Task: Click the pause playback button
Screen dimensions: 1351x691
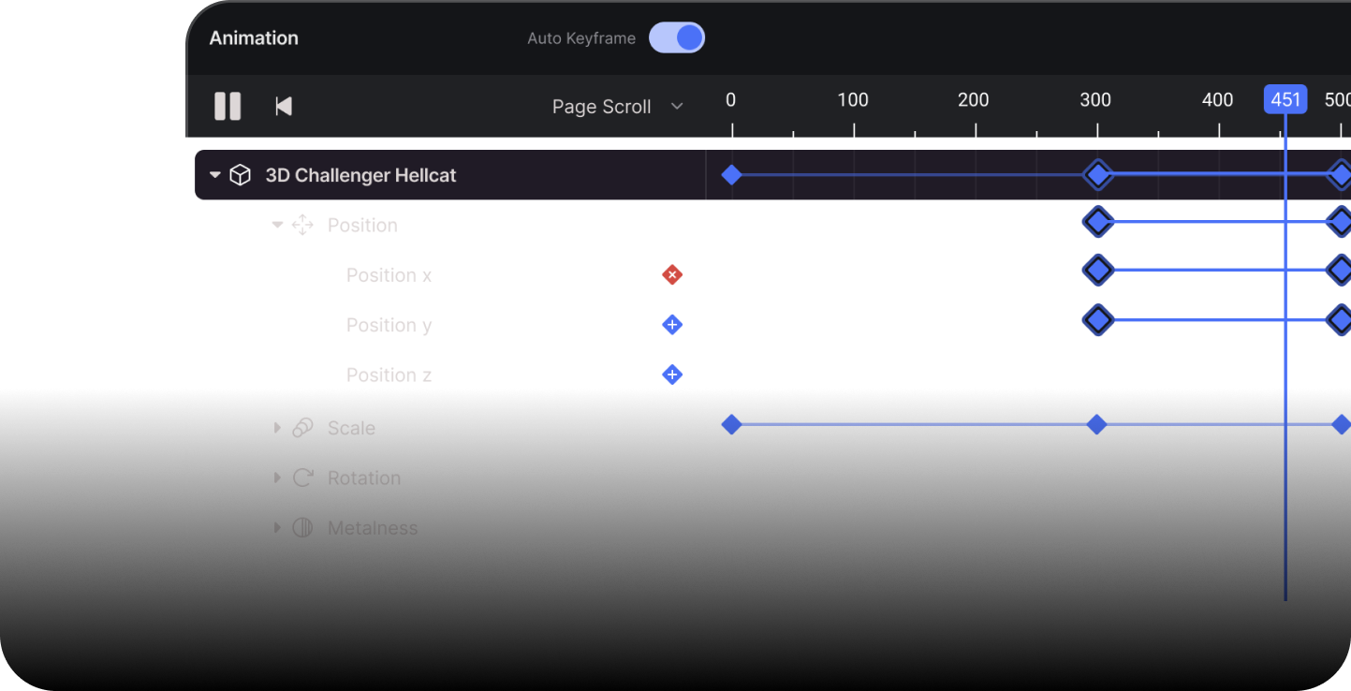Action: click(x=228, y=106)
